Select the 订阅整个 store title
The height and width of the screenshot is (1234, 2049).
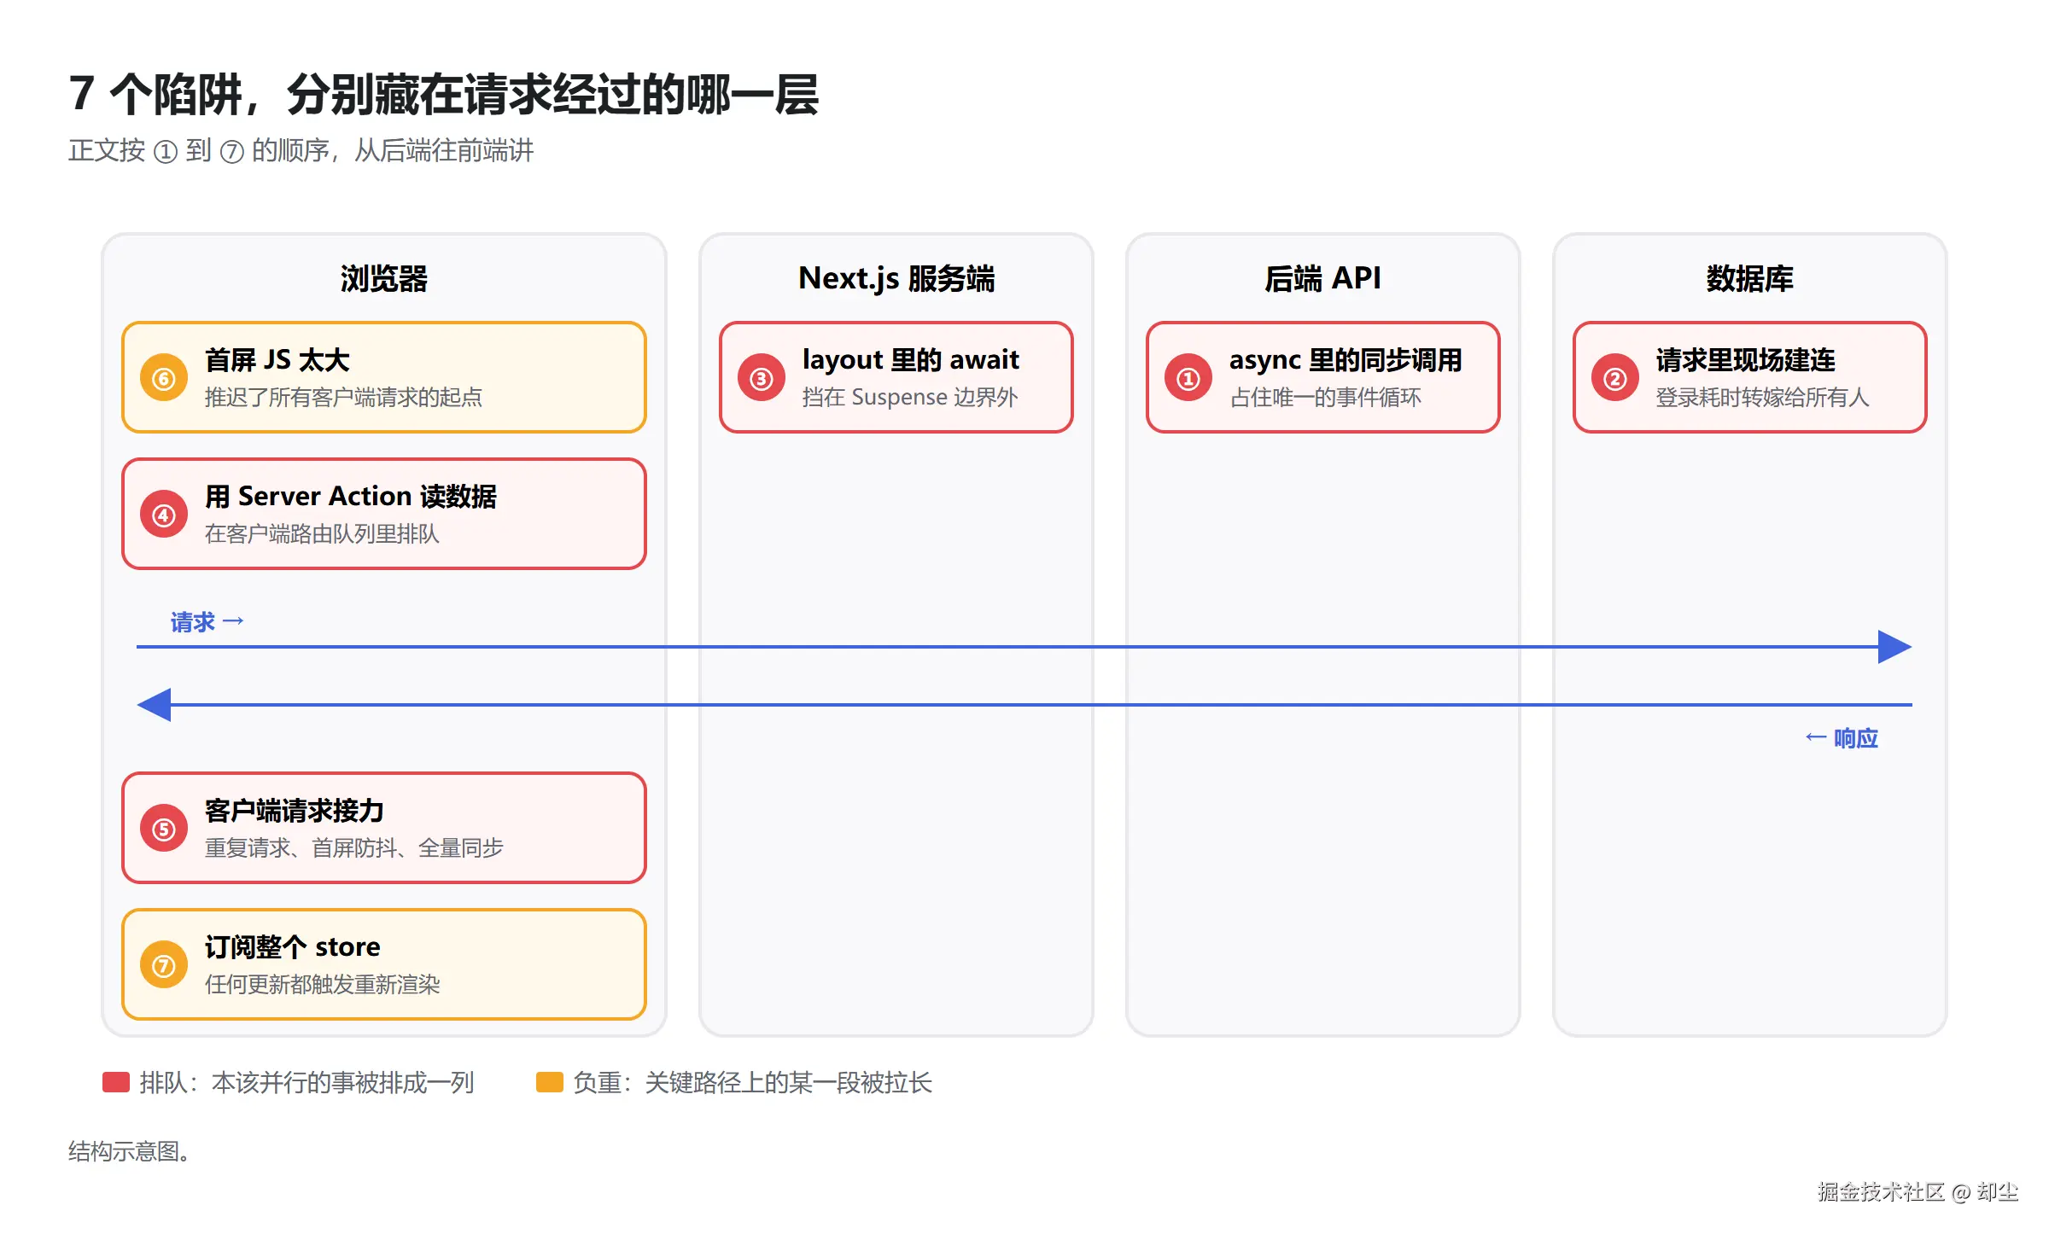[293, 947]
